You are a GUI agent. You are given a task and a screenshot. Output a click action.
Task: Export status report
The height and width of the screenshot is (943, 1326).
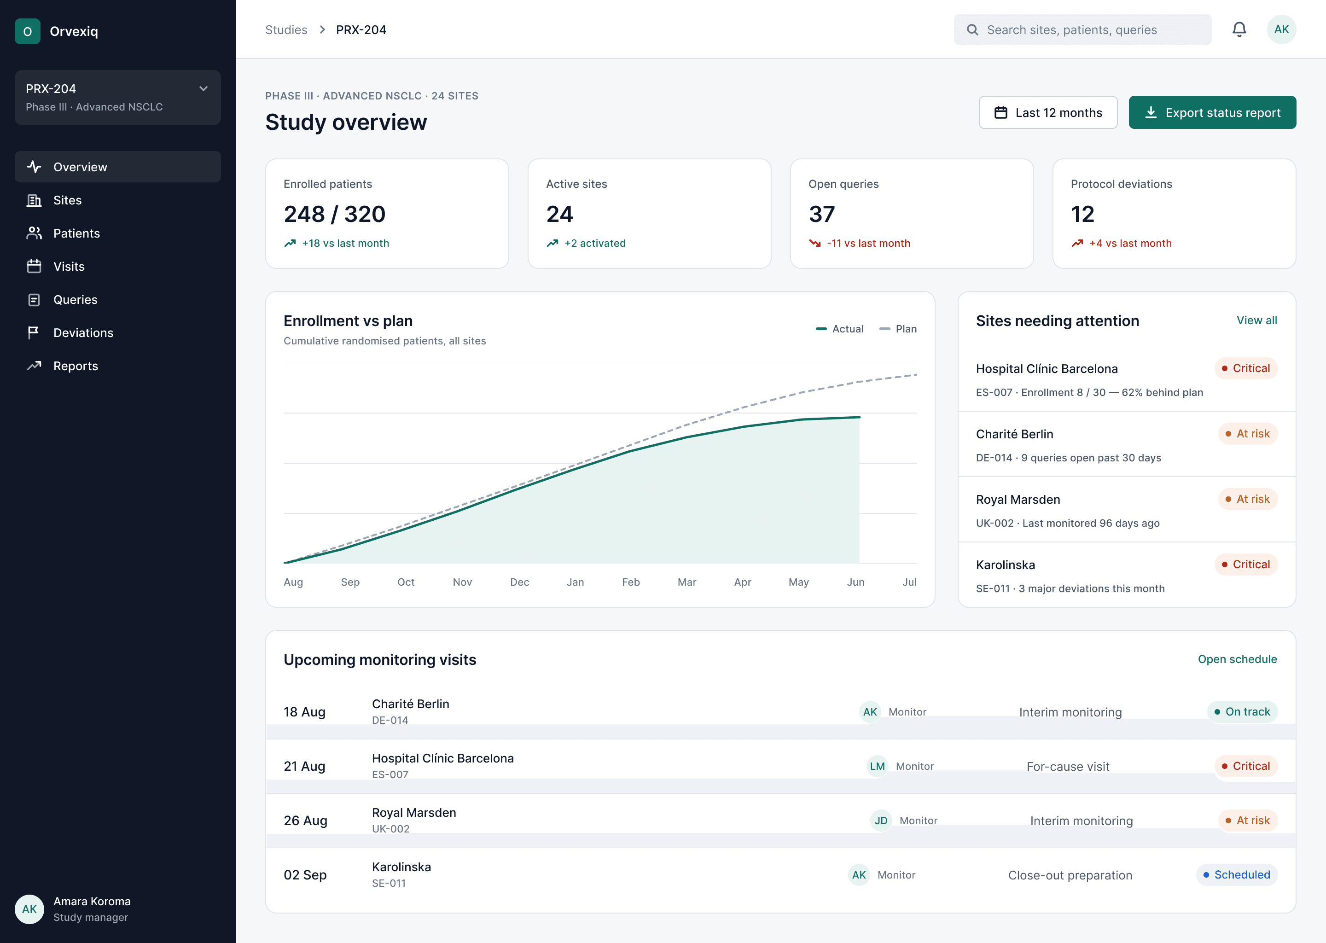click(1212, 113)
